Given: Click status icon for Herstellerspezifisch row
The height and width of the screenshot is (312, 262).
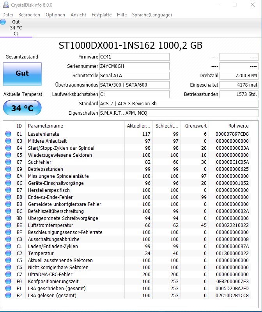Looking at the screenshot, I should (8, 190).
